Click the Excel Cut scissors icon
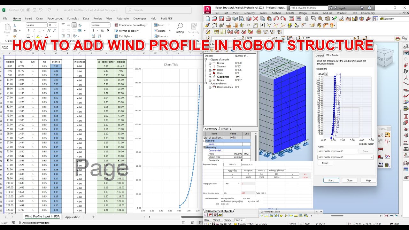 point(15,25)
